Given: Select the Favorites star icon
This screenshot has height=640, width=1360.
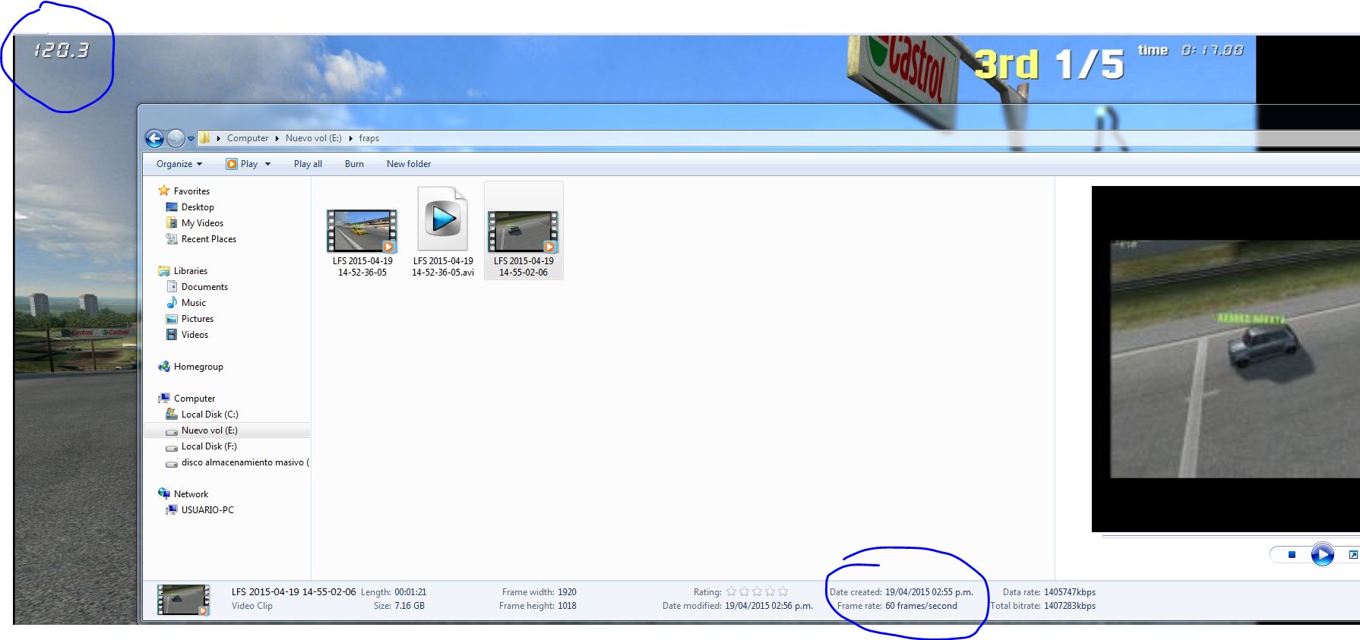Looking at the screenshot, I should pos(164,191).
